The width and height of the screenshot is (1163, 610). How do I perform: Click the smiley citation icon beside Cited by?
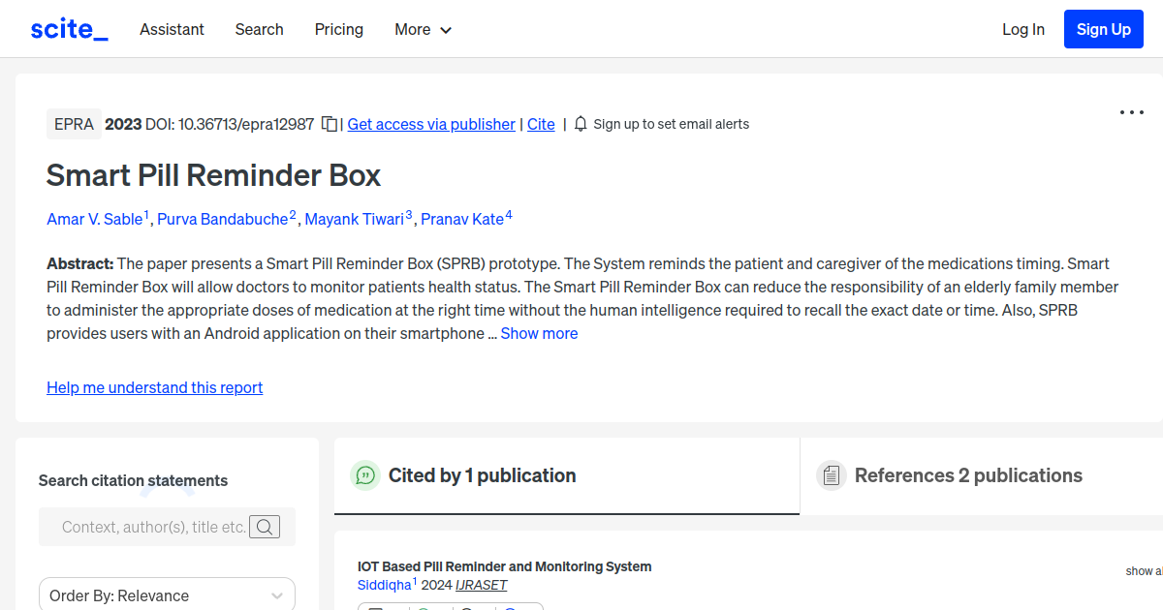click(365, 475)
